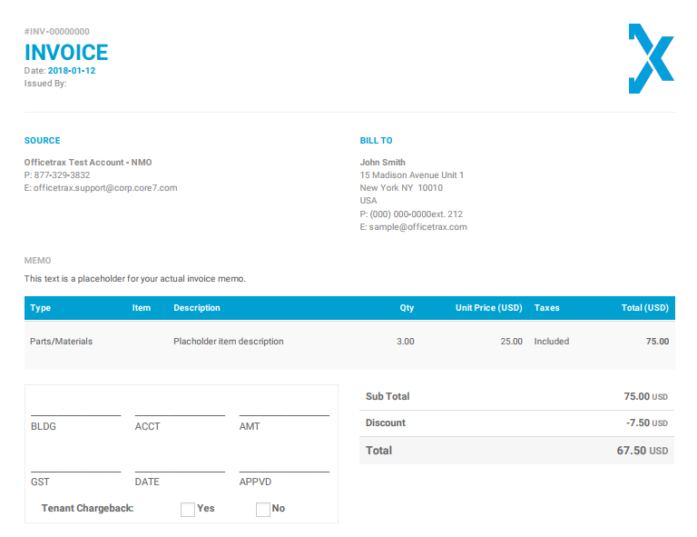Click the ACCT blank line field

pos(180,409)
